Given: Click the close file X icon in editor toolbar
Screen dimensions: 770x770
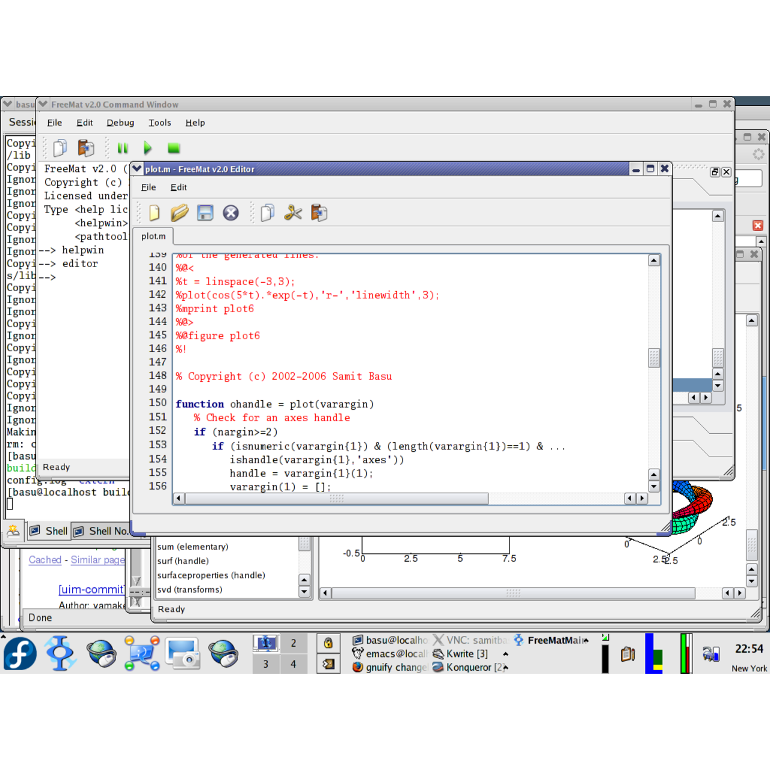Looking at the screenshot, I should tap(231, 213).
